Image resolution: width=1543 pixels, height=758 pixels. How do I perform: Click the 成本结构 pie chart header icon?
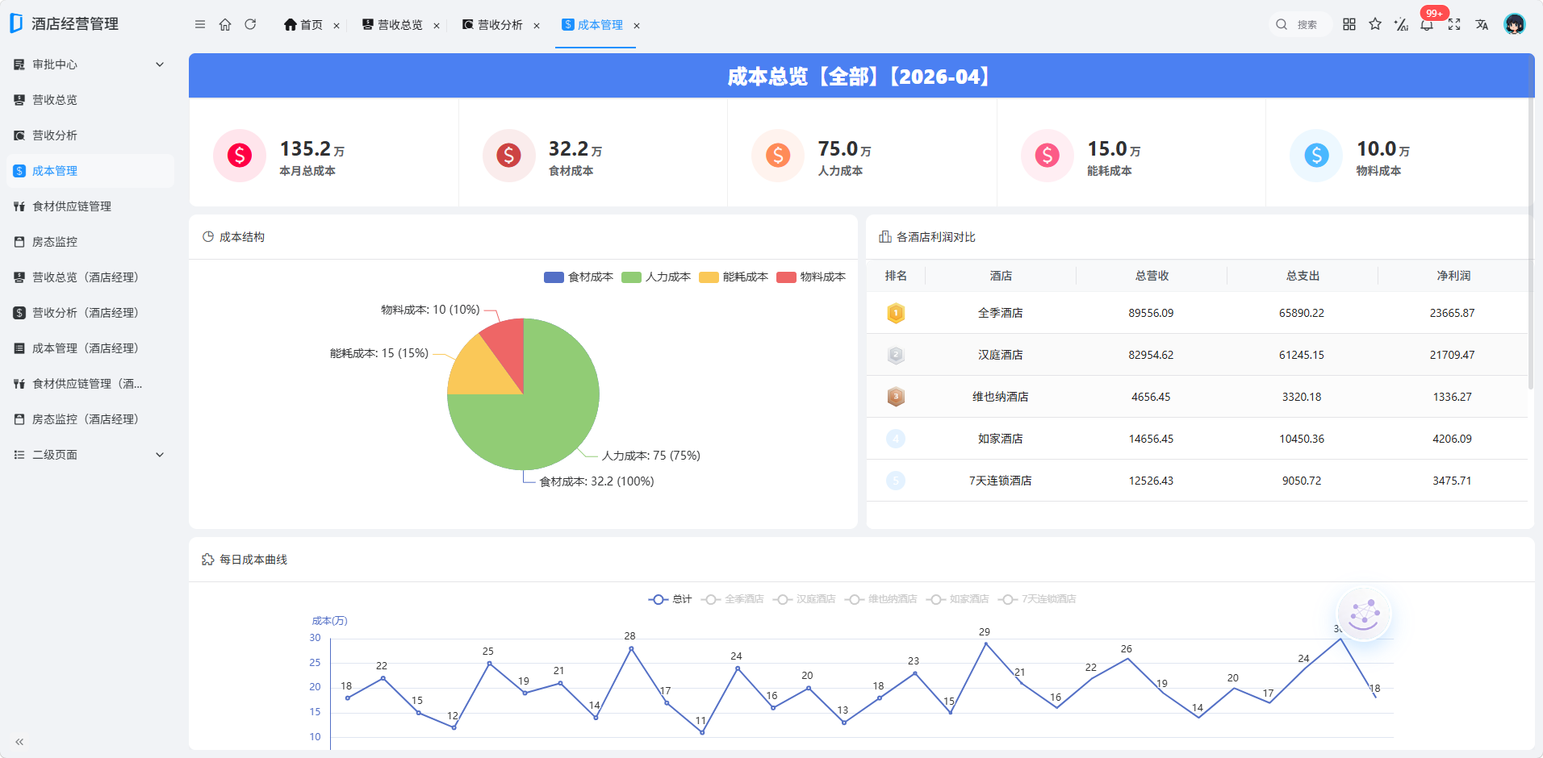tap(208, 237)
